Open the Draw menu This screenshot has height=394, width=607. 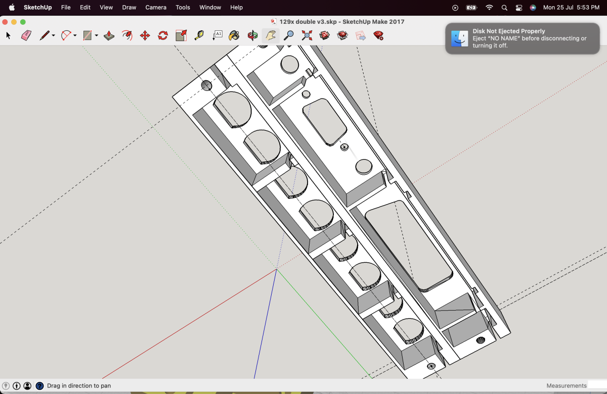pos(129,8)
